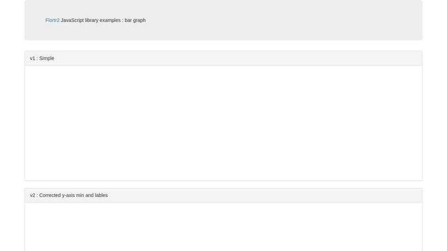The height and width of the screenshot is (251, 447).
Task: Click the word 'JavaScript' in the banner
Action: click(72, 21)
